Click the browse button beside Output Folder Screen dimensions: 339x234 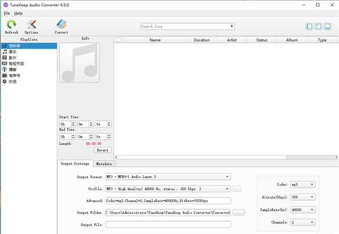tap(238, 213)
